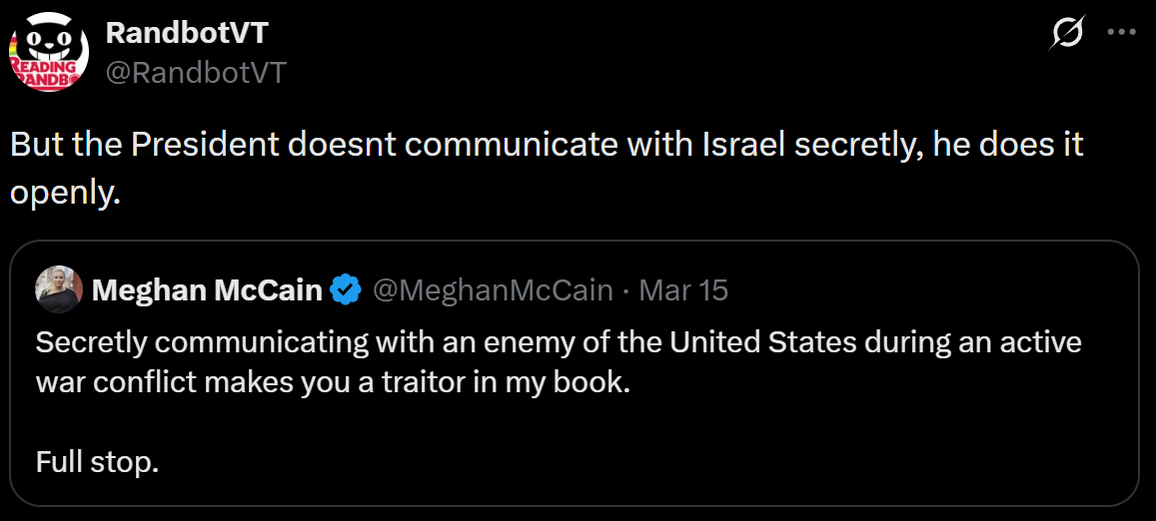
Task: Click Meghan McCain's small profile picture
Action: (x=58, y=290)
